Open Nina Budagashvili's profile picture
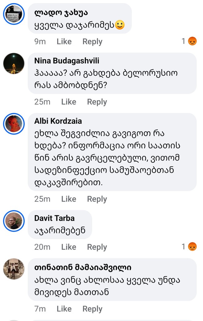Viewport: 203px width, 321px height. [14, 64]
